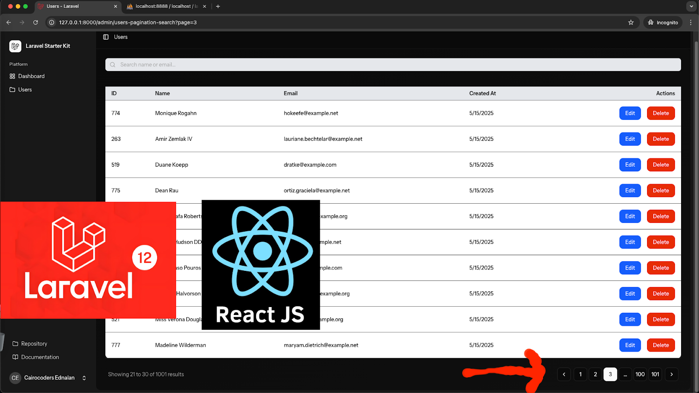The width and height of the screenshot is (699, 393).
Task: Delete the user in the Halvorson row
Action: pos(661,294)
